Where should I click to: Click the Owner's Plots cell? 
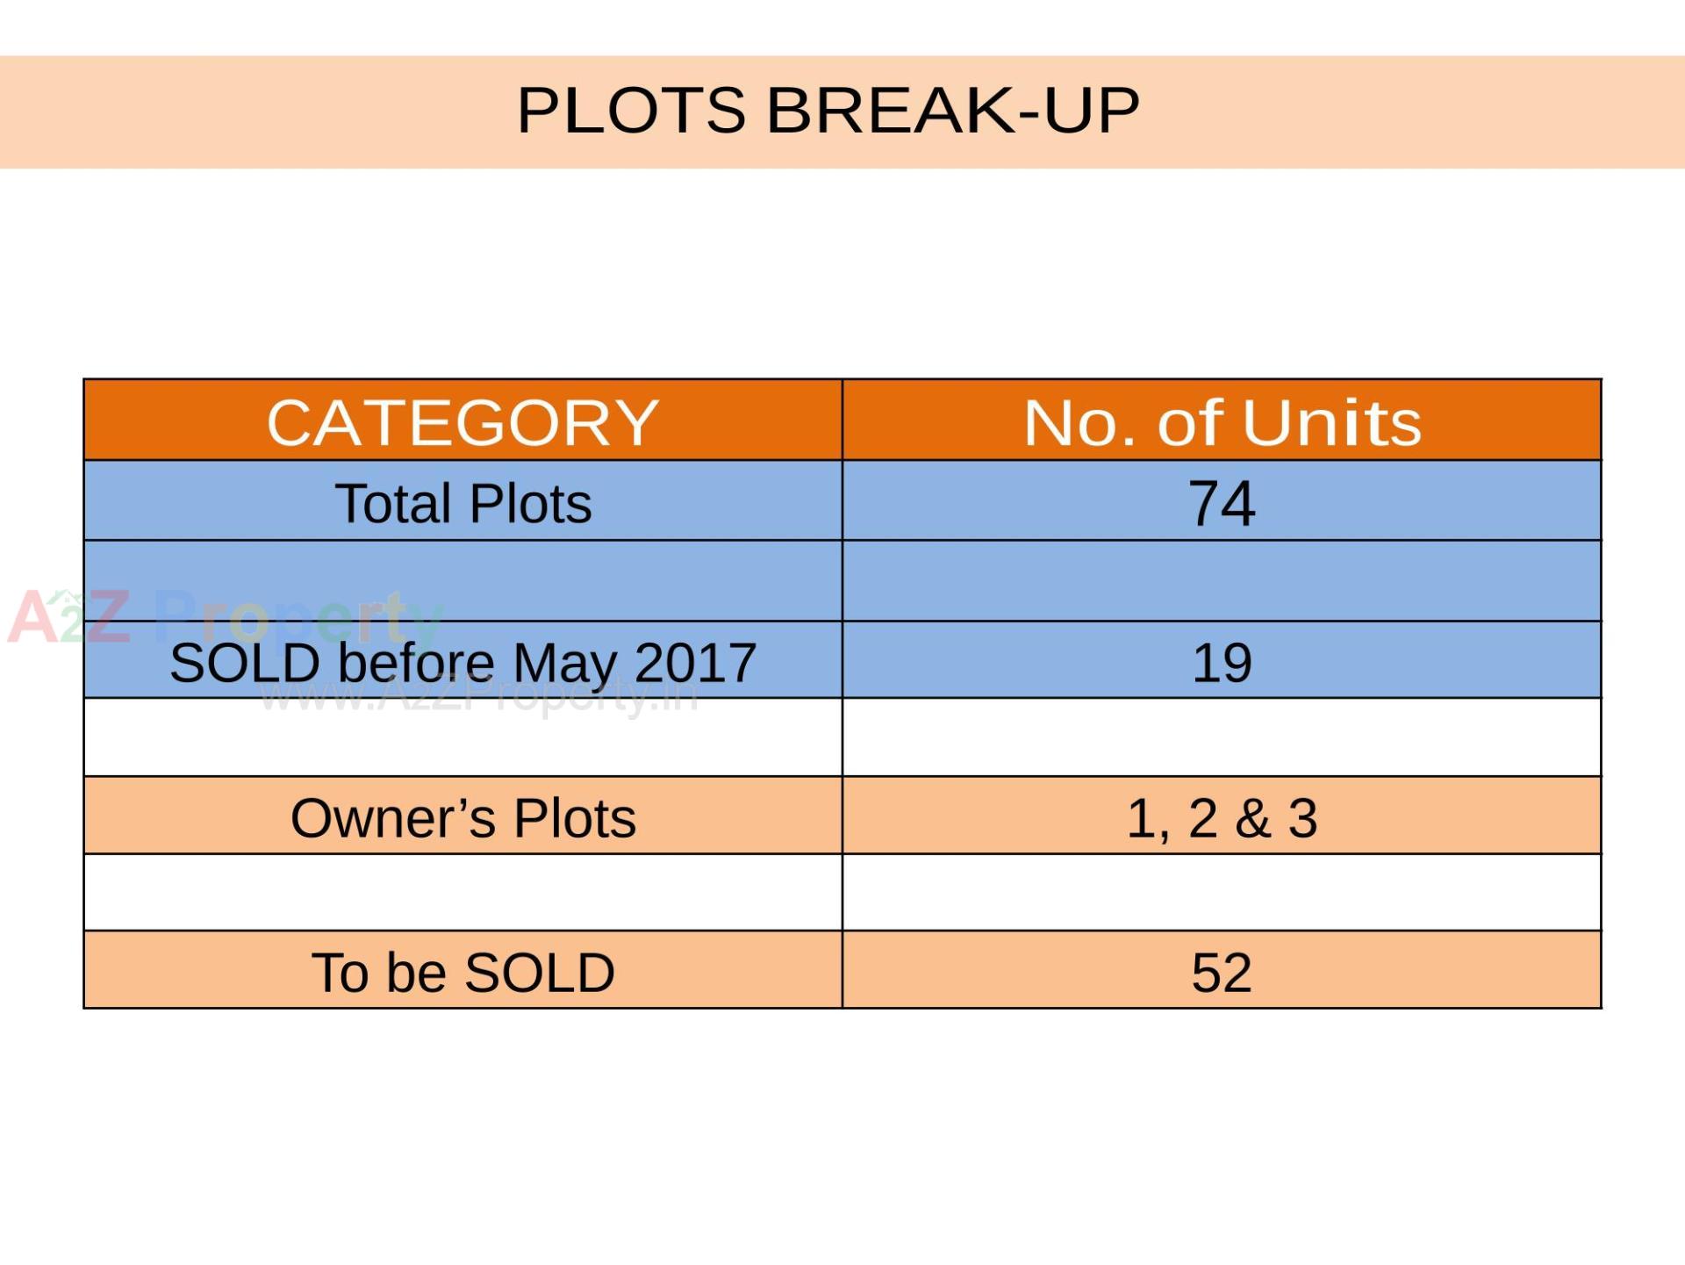(462, 817)
